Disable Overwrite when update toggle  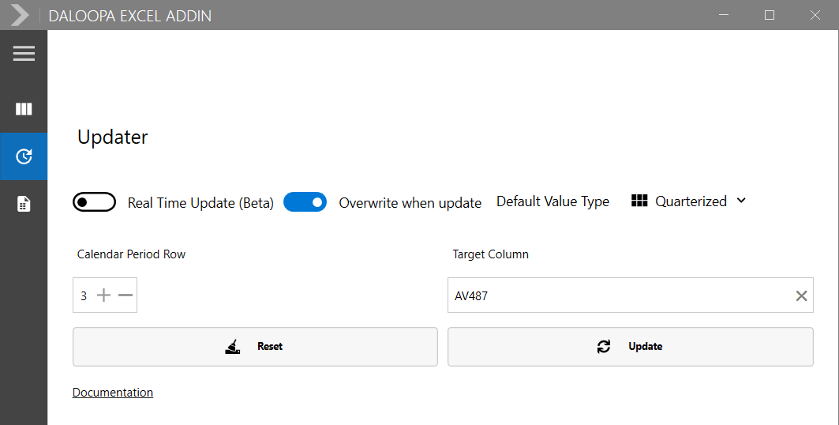pos(305,201)
